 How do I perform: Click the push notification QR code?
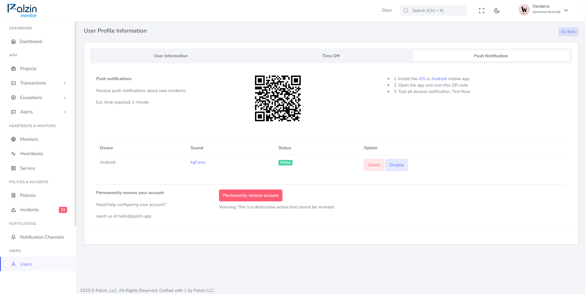pos(278,98)
